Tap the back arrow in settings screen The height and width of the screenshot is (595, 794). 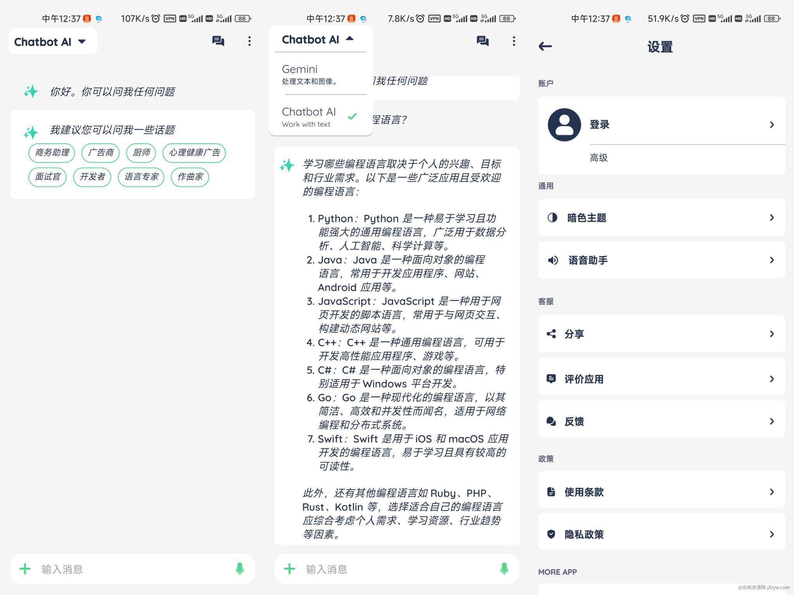click(x=545, y=46)
